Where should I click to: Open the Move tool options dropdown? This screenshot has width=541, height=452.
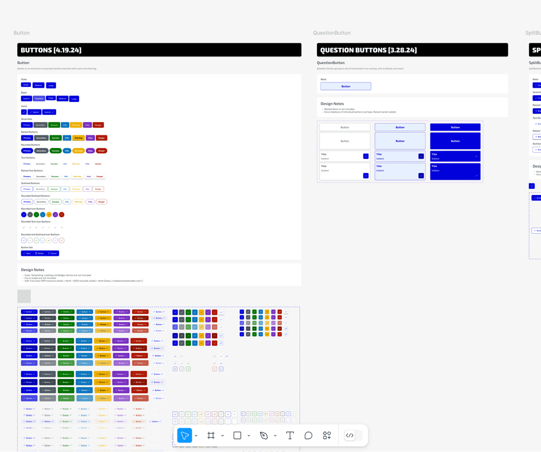pos(197,436)
